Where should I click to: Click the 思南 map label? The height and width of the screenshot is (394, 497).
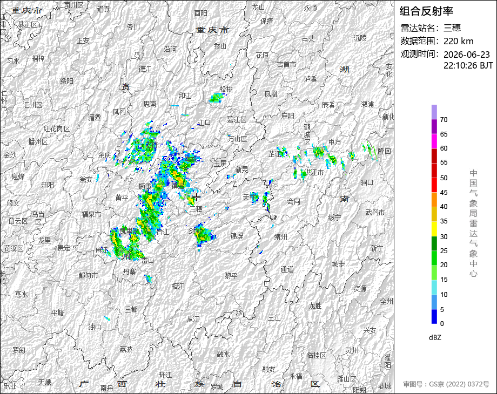coord(150,104)
